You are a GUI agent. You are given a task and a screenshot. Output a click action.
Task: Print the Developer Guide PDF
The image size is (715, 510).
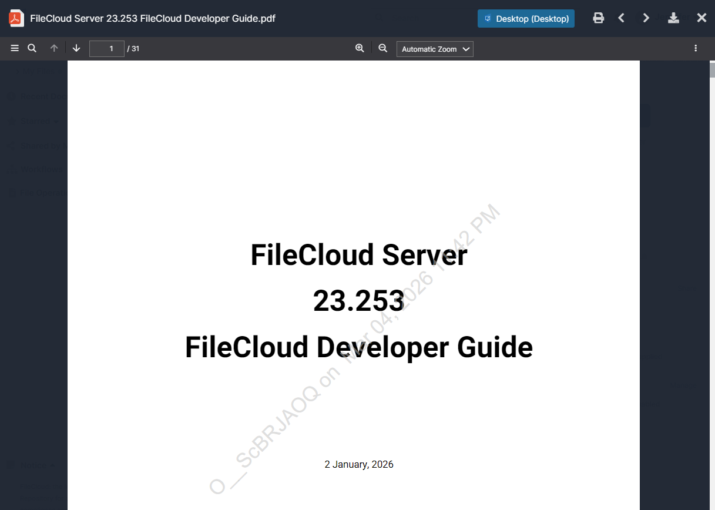coord(598,18)
